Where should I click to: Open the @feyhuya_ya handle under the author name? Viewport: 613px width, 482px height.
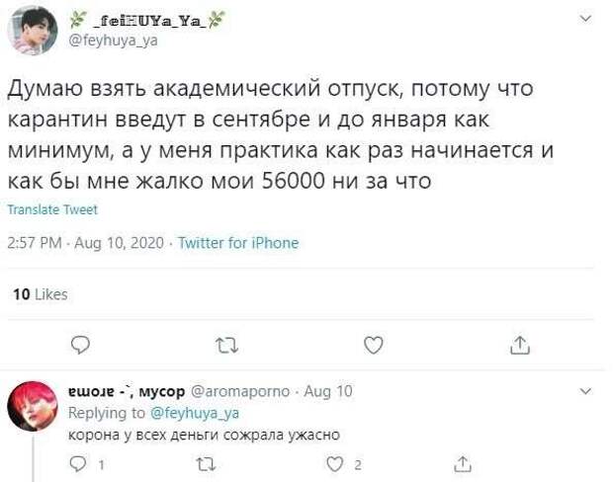(x=113, y=40)
